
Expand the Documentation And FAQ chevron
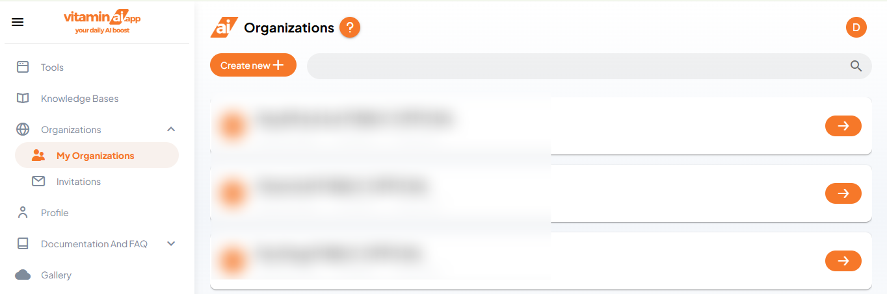point(171,244)
